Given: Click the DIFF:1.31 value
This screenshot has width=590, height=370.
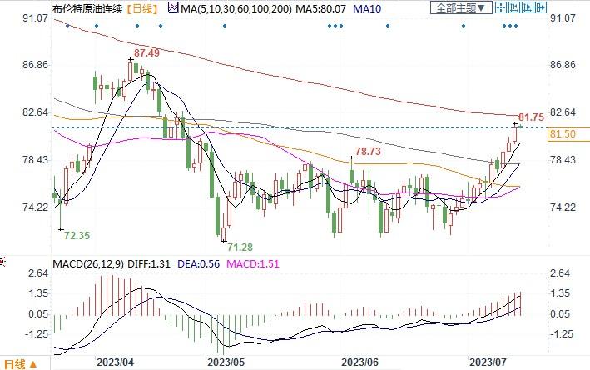Looking at the screenshot, I should 149,263.
